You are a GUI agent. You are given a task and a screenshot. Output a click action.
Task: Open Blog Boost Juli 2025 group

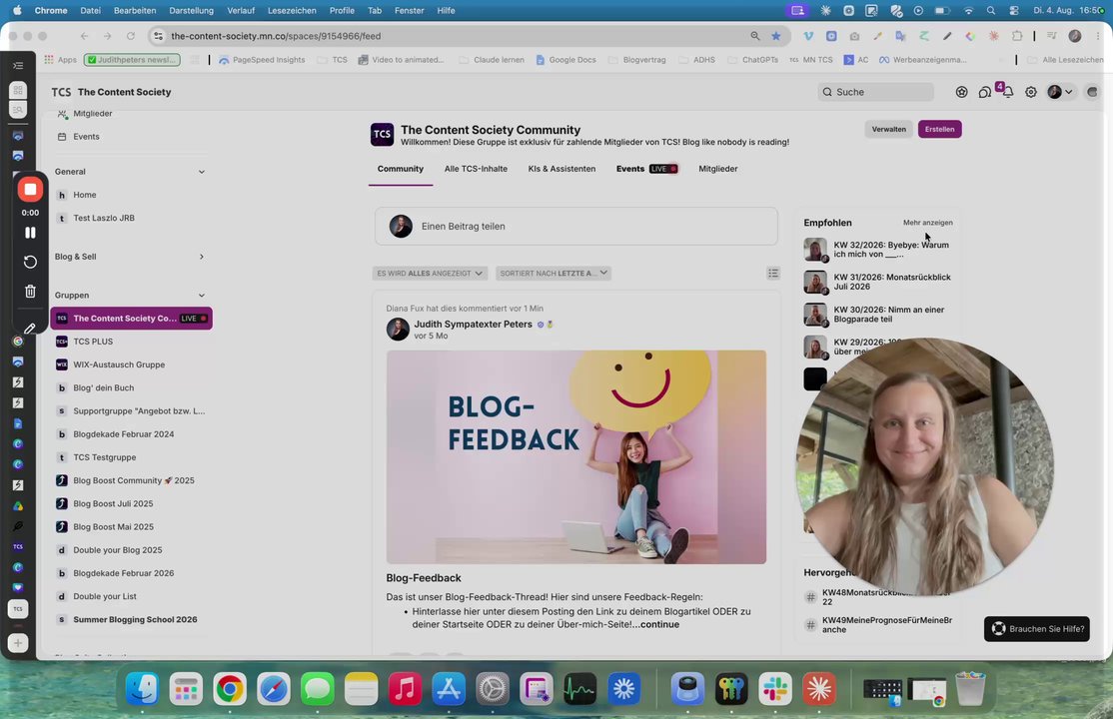(113, 504)
